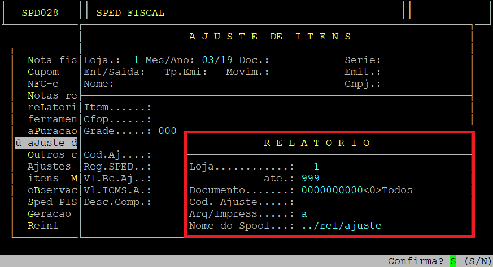
Task: Open the reLatori menu entry
Action: 51,107
